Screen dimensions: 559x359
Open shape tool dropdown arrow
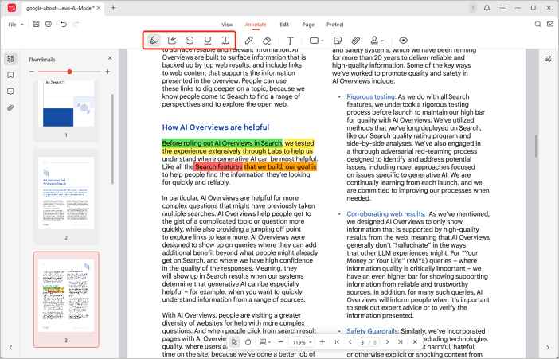[322, 41]
